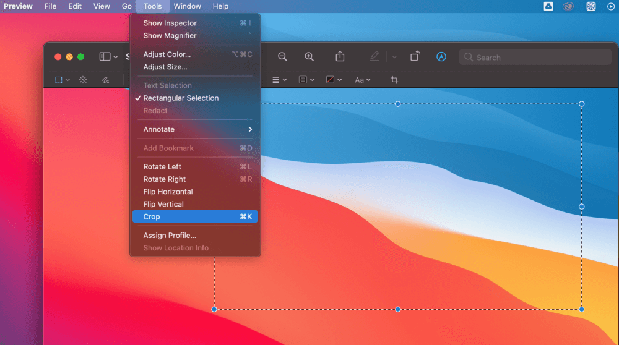Open the text style Aa dropdown
Viewport: 619px width, 345px height.
point(362,80)
